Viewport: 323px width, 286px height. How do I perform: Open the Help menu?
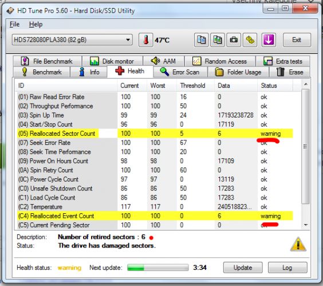pos(36,24)
